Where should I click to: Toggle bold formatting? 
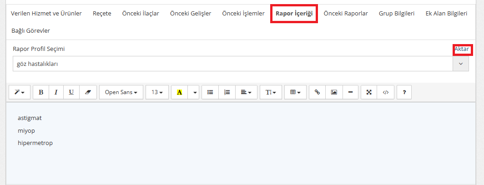[41, 92]
